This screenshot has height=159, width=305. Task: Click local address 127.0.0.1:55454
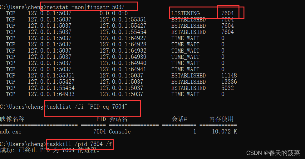pos(51,88)
